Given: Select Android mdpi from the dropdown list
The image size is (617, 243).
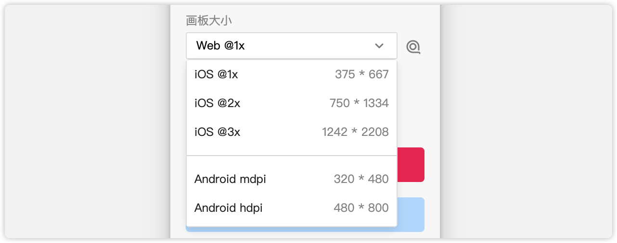Looking at the screenshot, I should point(291,179).
